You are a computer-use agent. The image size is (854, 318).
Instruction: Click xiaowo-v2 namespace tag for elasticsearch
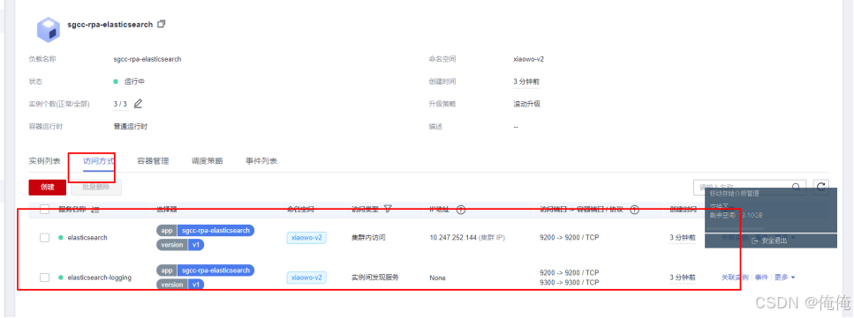click(306, 238)
